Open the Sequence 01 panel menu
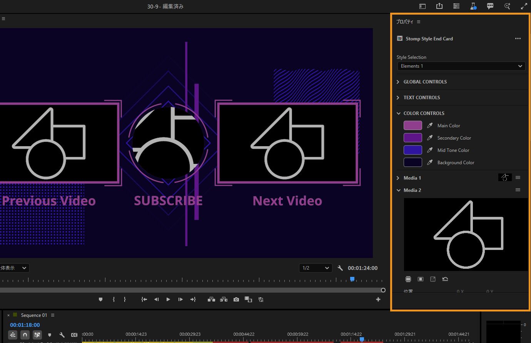The image size is (531, 343). [x=53, y=315]
